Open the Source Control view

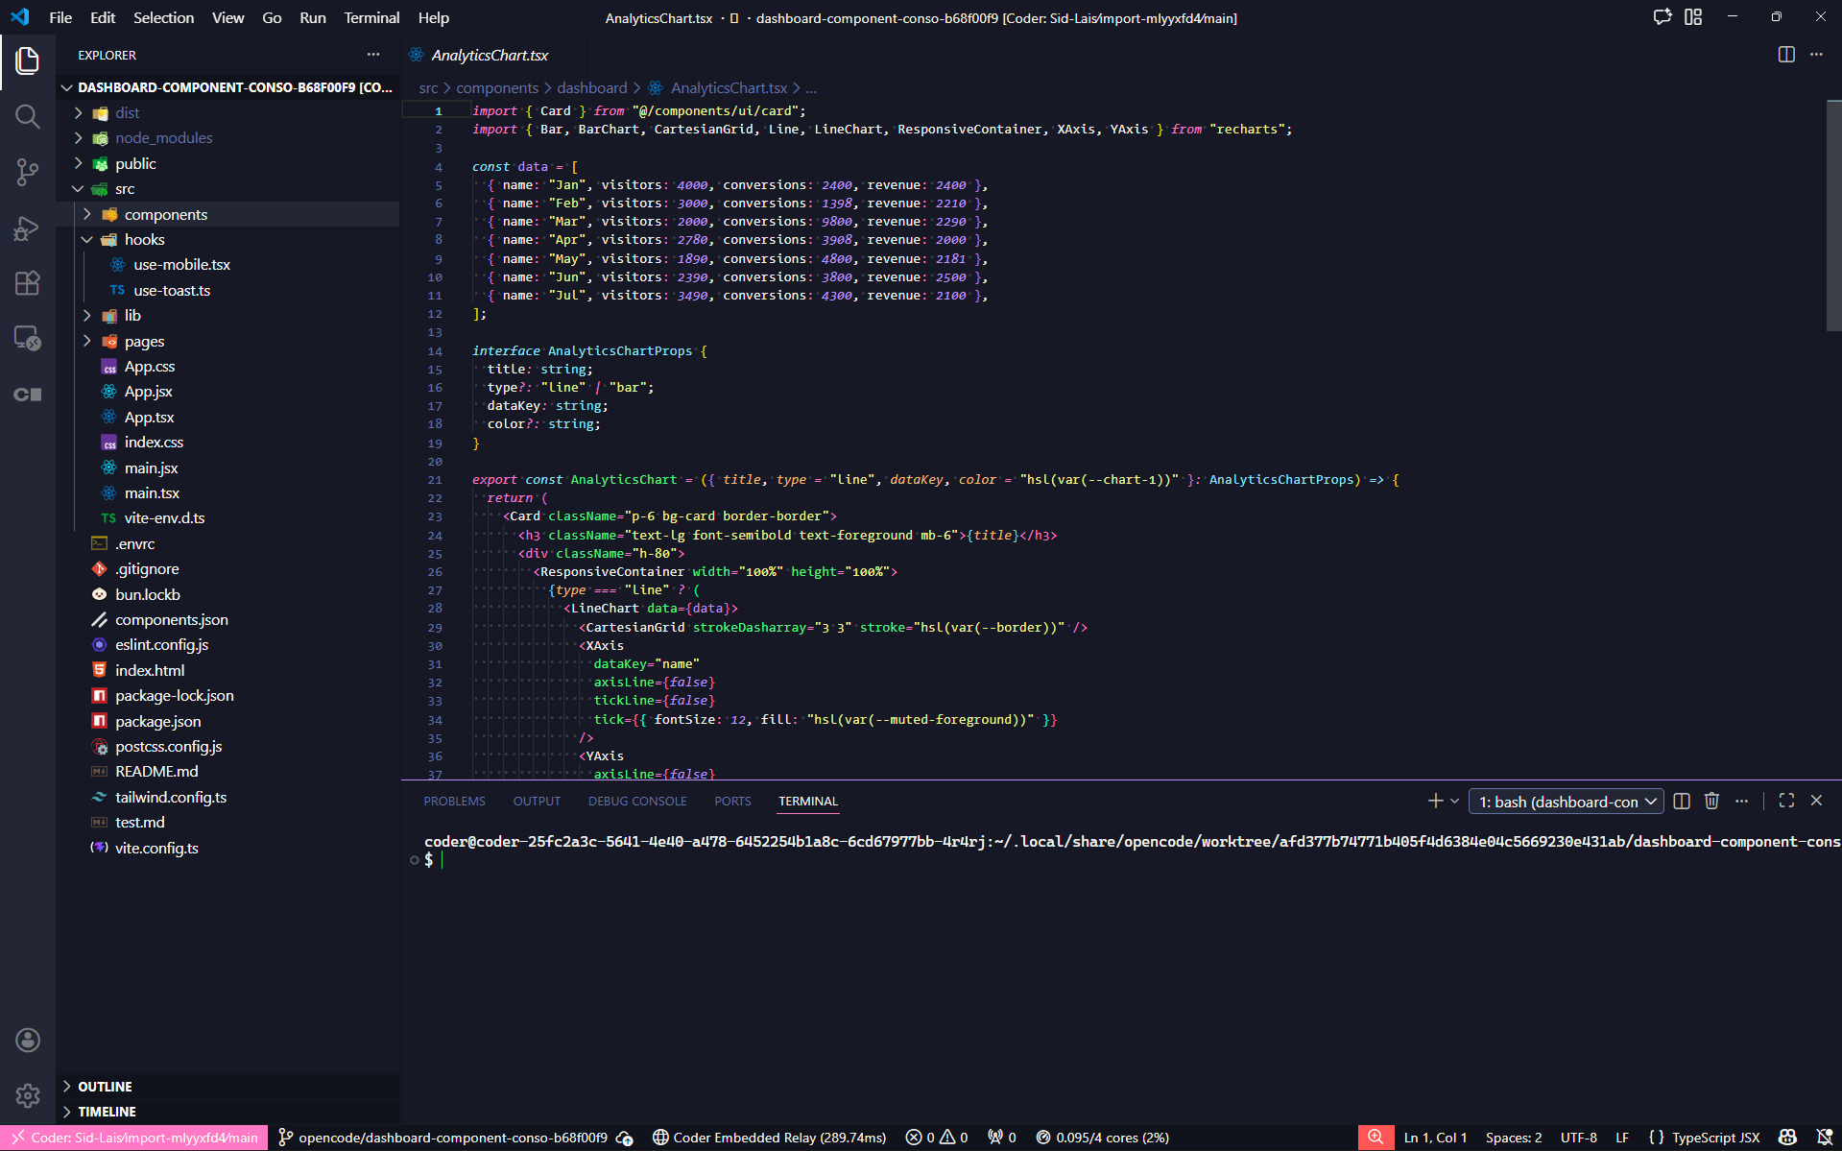27,173
